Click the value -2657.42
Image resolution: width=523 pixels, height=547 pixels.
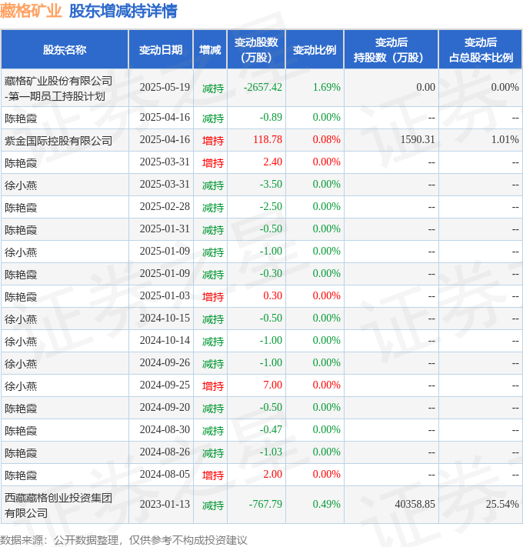pos(263,87)
